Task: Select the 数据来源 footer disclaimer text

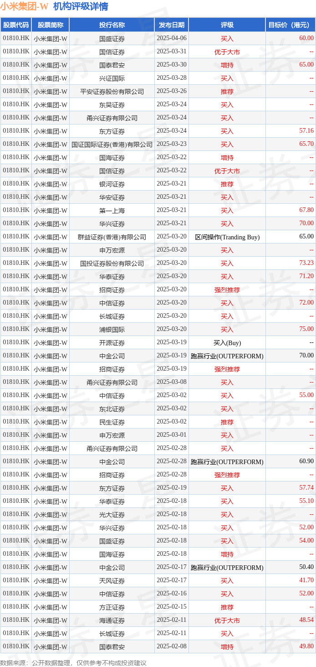Action: (x=73, y=662)
